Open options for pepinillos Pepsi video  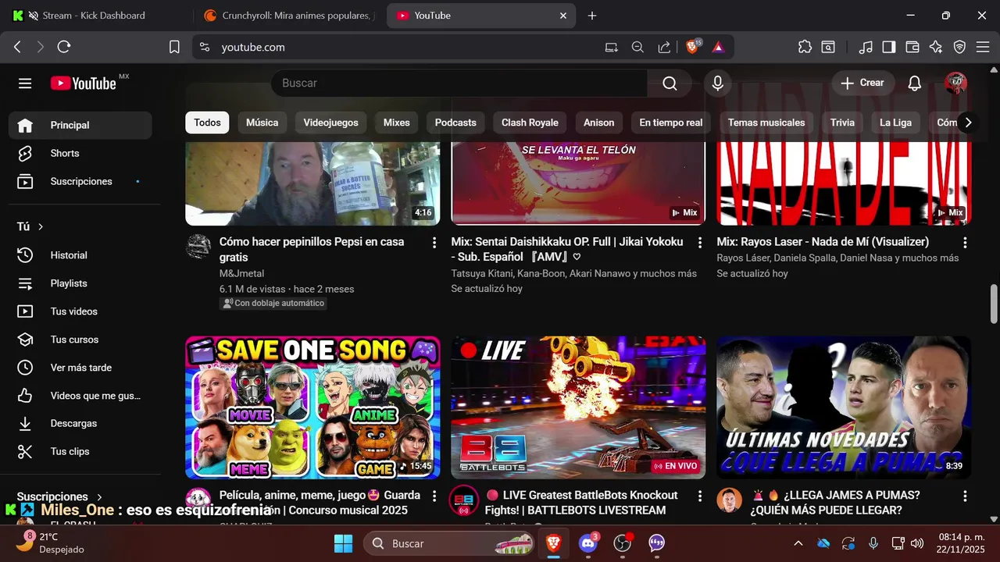tap(434, 243)
